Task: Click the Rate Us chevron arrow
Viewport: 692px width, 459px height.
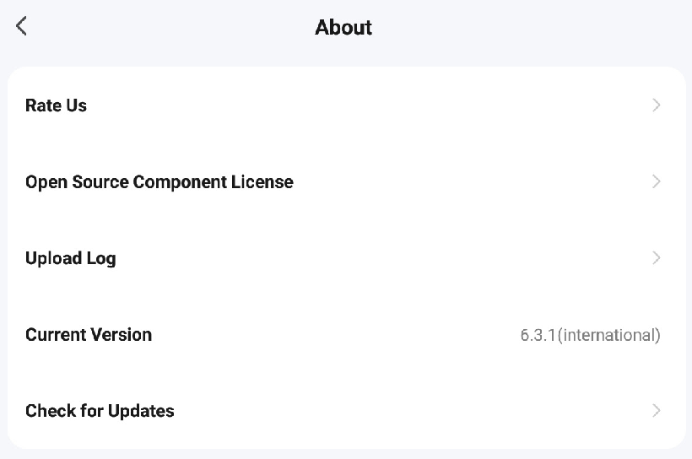Action: coord(657,105)
